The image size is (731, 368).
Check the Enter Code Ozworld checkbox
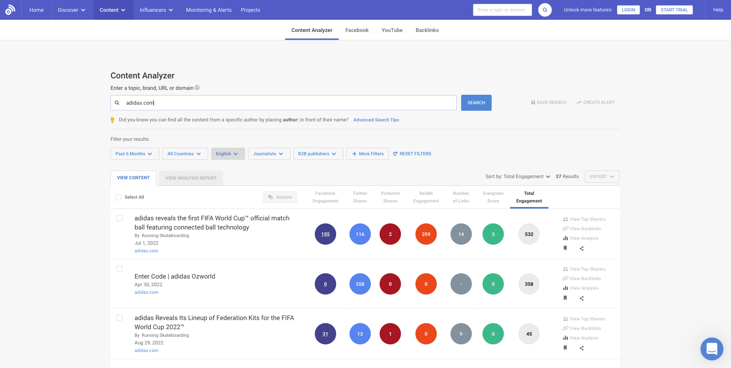pos(119,269)
